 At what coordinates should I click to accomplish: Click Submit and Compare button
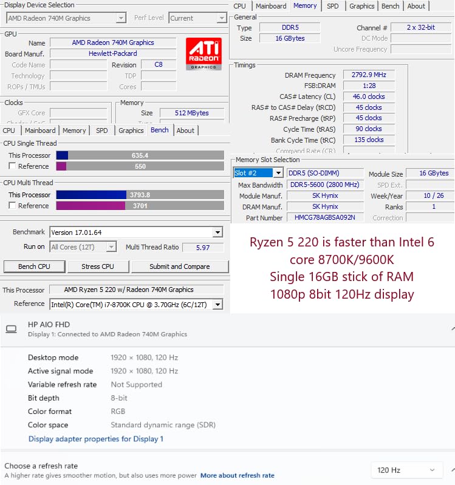coord(180,266)
